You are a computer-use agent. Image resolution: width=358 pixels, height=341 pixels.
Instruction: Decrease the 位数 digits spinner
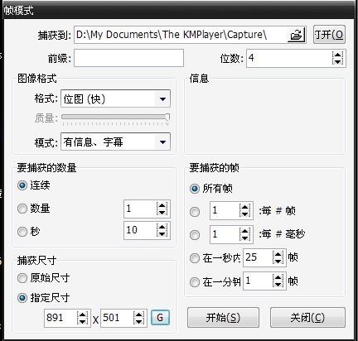(338, 61)
